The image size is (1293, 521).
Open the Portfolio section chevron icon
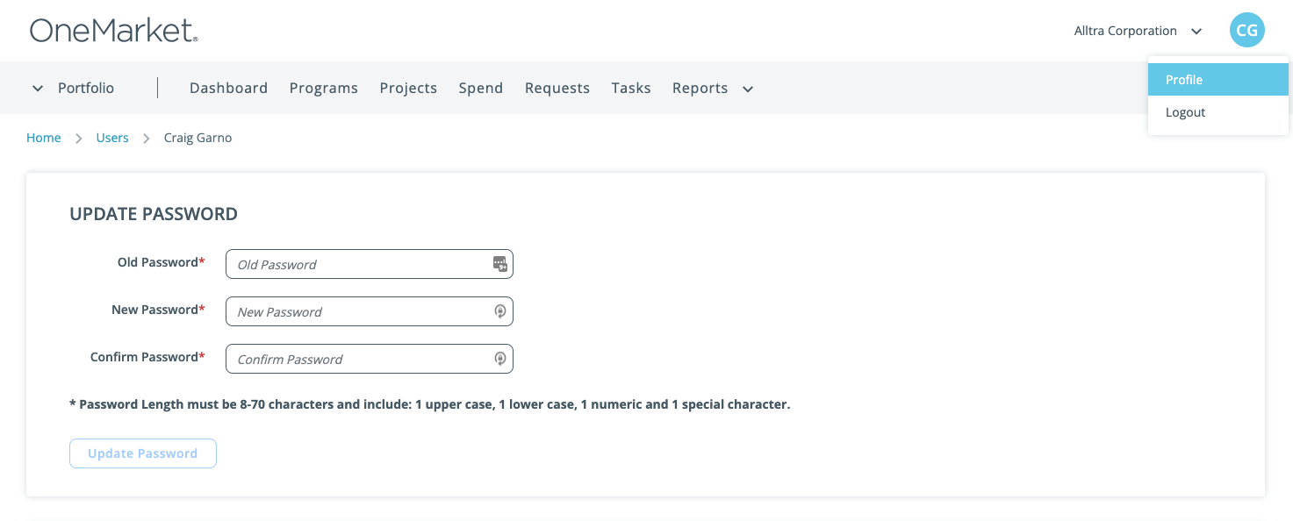[x=37, y=88]
